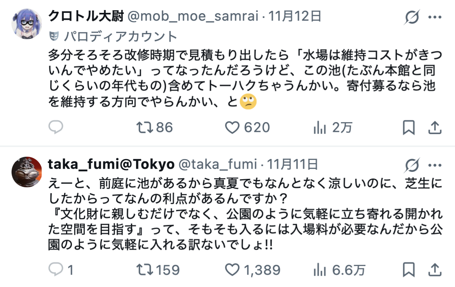Reply to taka_fumi@Tokyo's post
This screenshot has width=455, height=287.
coord(56,269)
